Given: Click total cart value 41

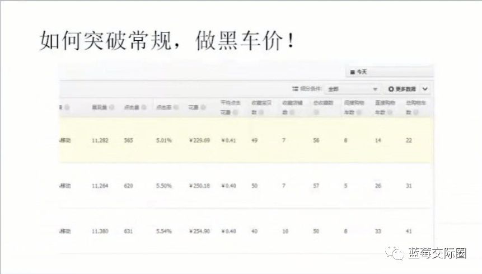Looking at the screenshot, I should point(409,232).
